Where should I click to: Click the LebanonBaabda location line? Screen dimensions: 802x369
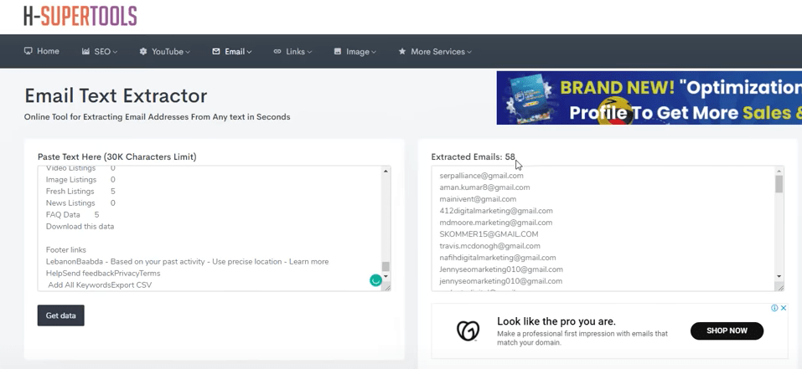coord(187,262)
